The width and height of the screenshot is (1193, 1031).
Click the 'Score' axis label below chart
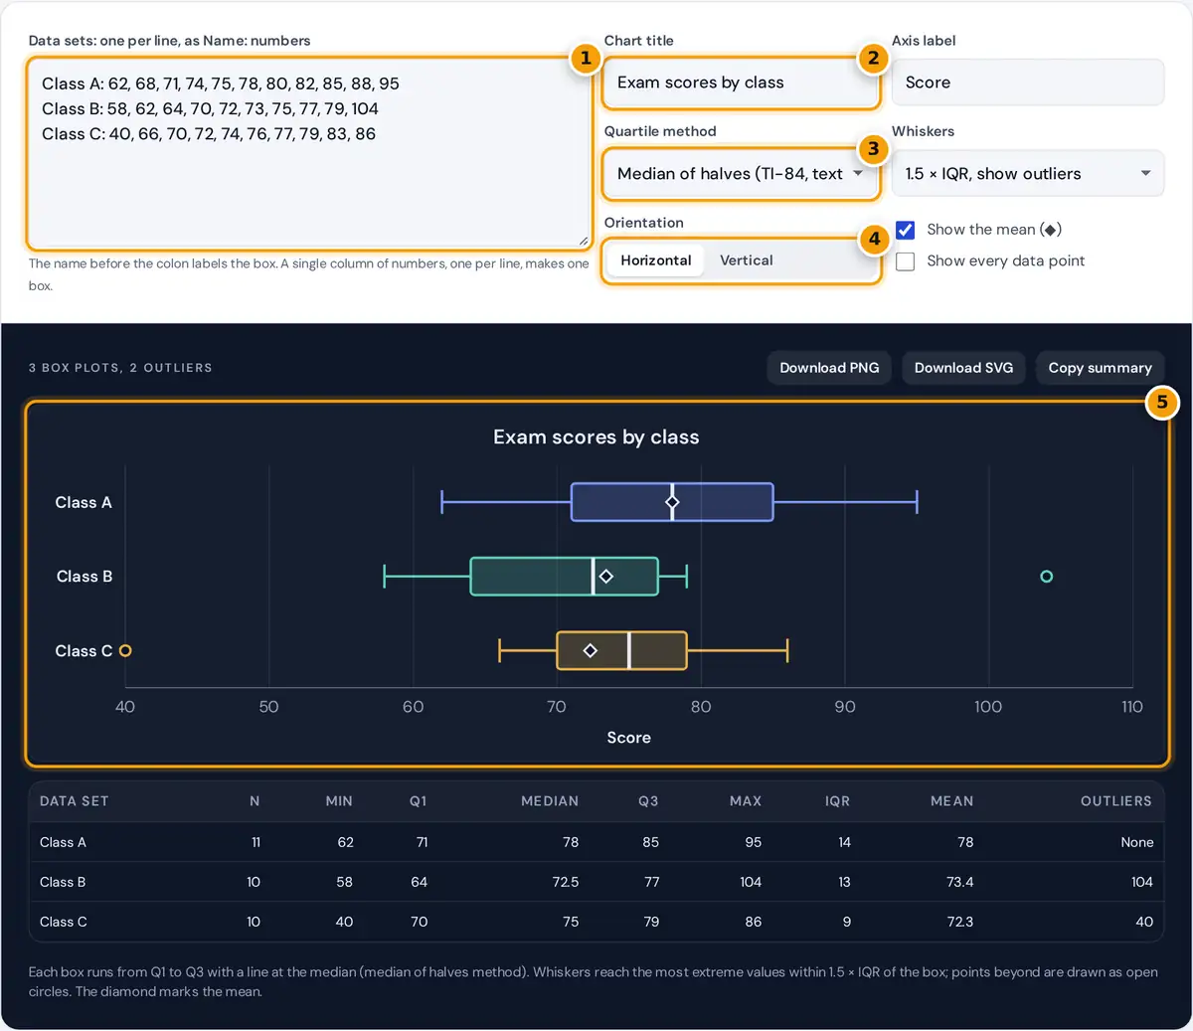629,738
